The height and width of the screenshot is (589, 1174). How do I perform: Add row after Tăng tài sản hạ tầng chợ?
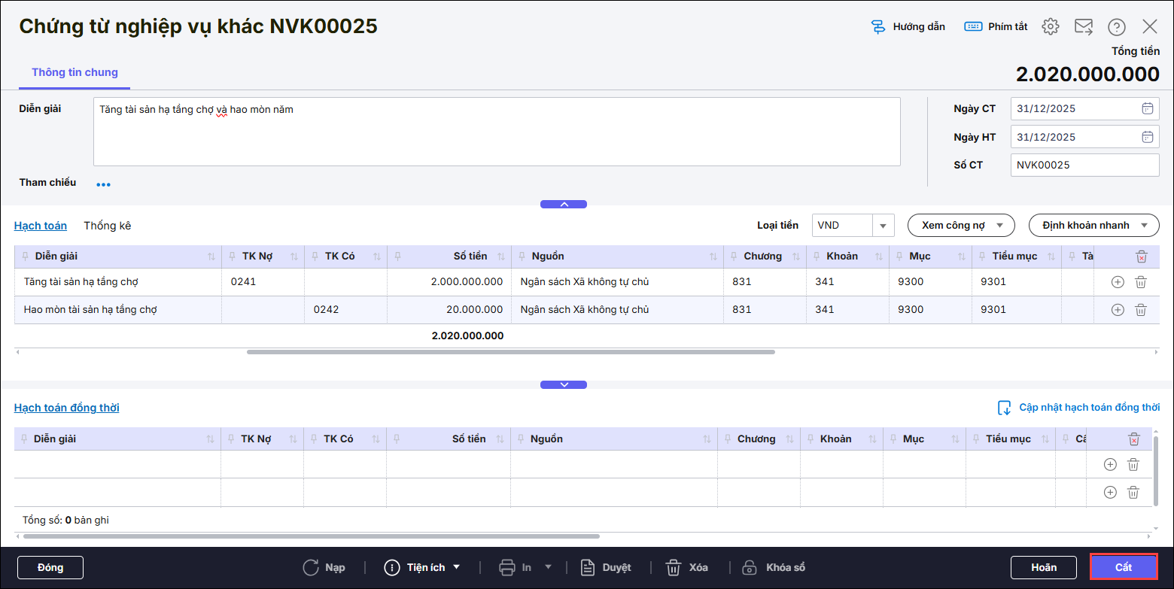[1118, 282]
